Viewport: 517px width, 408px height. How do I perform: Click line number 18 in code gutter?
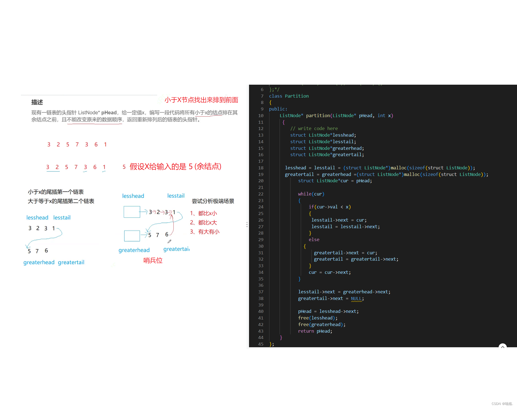(x=261, y=168)
